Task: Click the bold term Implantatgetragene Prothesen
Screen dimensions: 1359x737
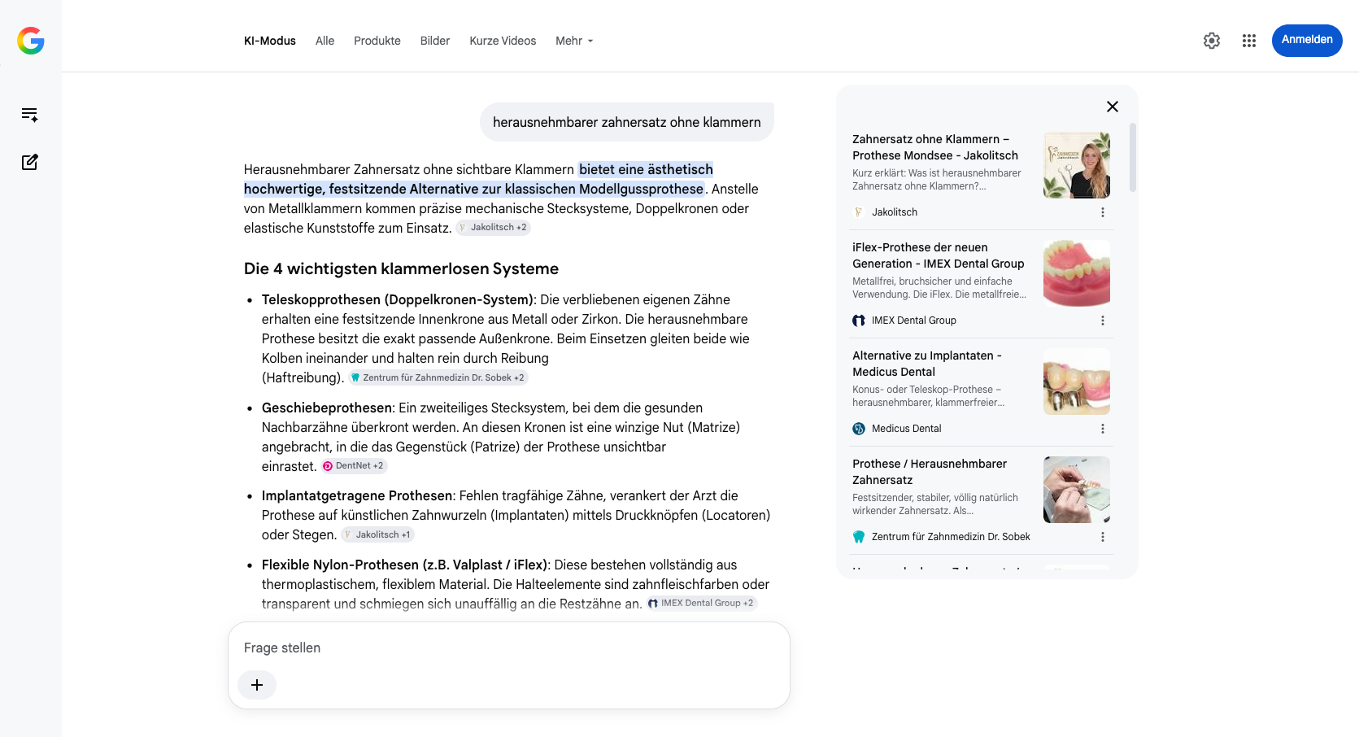Action: (x=357, y=496)
